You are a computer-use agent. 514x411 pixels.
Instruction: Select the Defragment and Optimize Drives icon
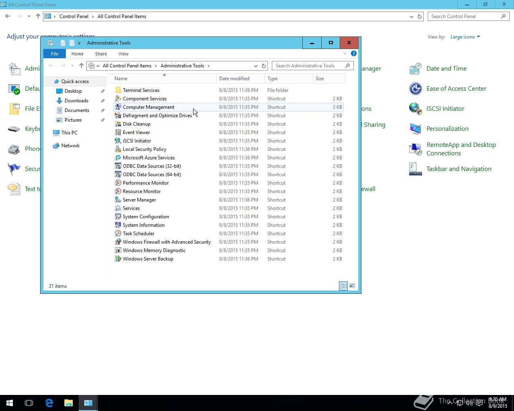118,116
